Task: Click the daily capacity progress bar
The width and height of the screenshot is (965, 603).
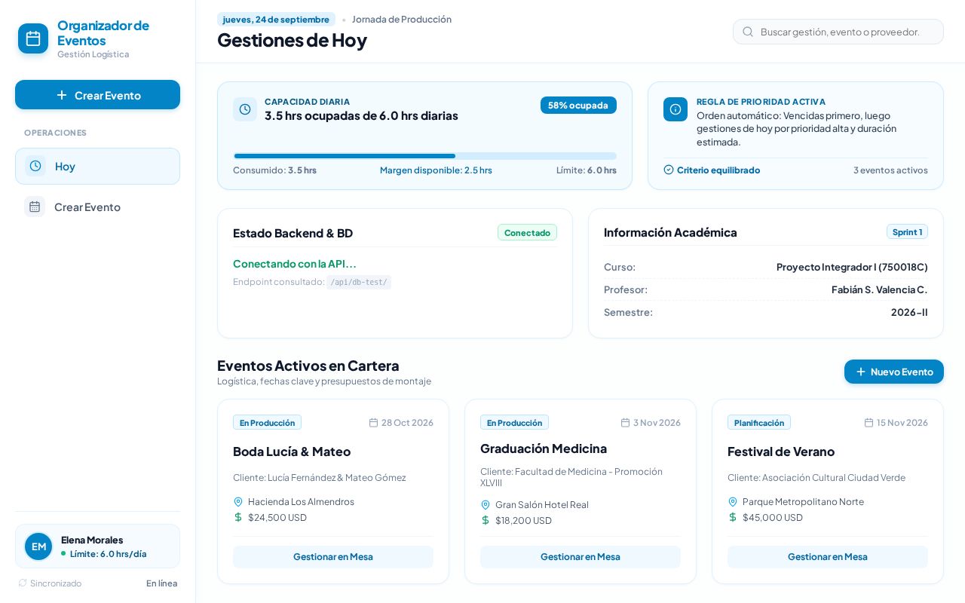Action: pyautogui.click(x=425, y=156)
